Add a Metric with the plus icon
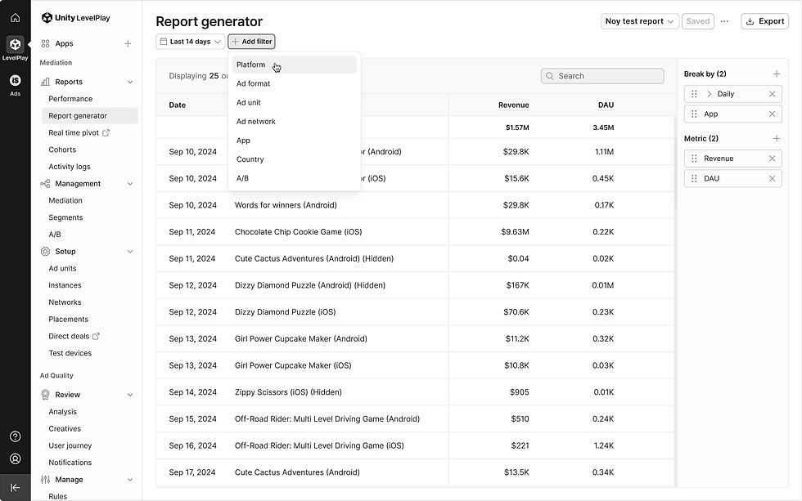Viewport: 802px width, 501px height. pos(777,138)
